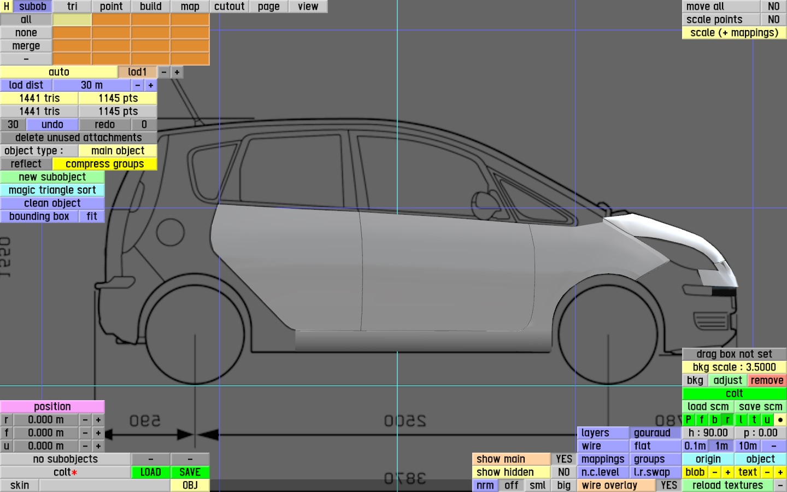The image size is (787, 492).
Task: Toggle show main YES setting
Action: [x=564, y=459]
